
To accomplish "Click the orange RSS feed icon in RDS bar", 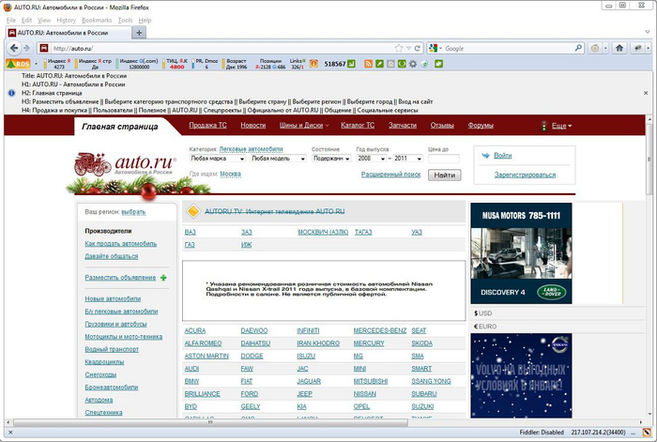I will click(368, 64).
